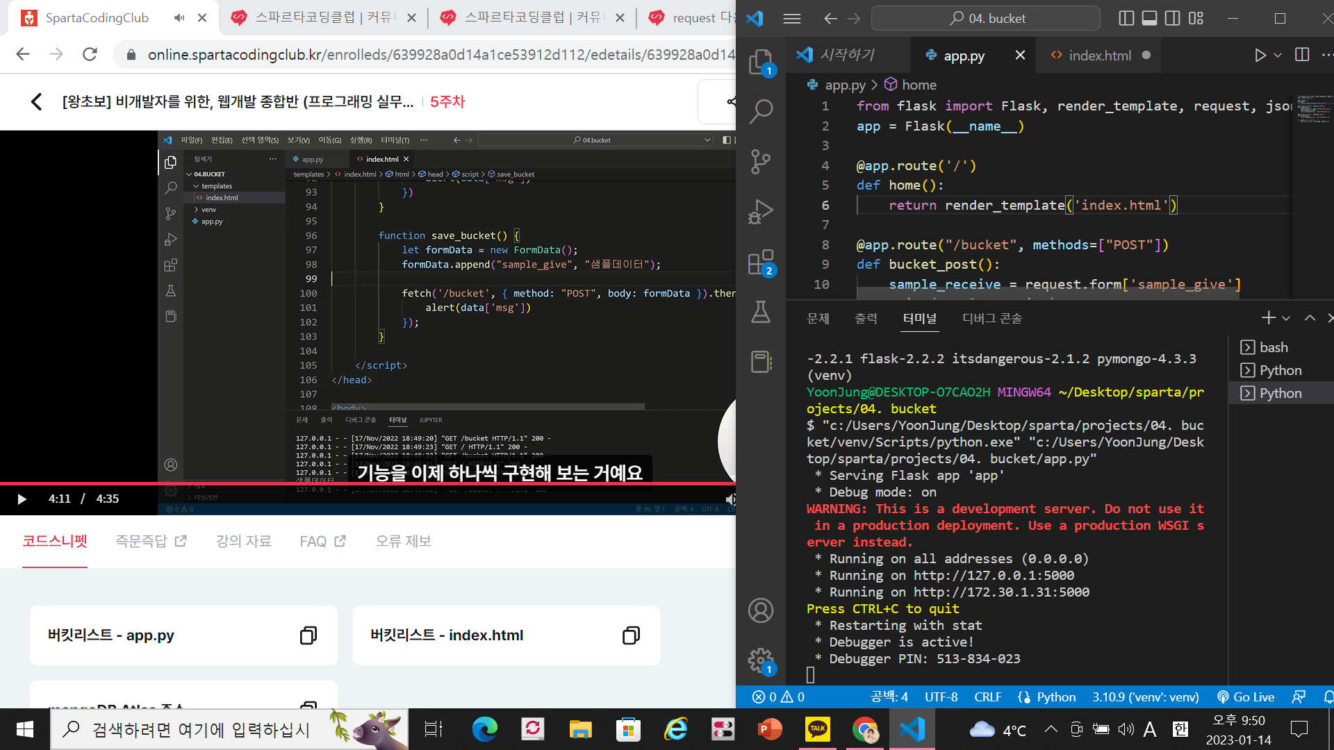
Task: Open Run and Debug view in VS Code
Action: [x=761, y=212]
